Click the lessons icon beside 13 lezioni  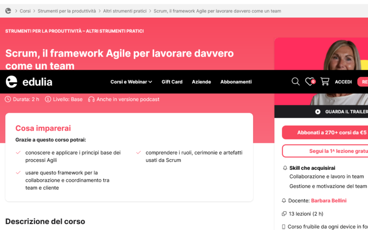coord(284,214)
